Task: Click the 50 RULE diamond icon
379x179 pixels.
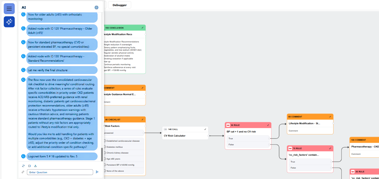Action: [x=228, y=125]
